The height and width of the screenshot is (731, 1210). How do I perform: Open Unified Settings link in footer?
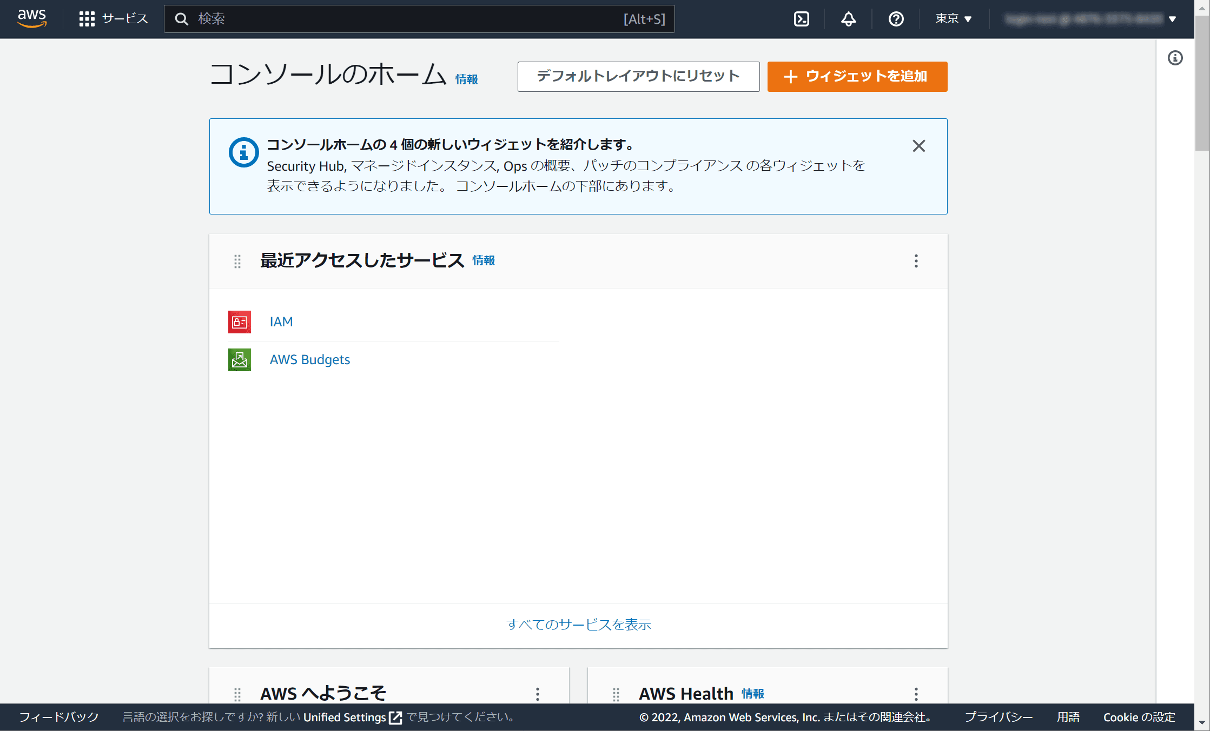[x=352, y=717]
